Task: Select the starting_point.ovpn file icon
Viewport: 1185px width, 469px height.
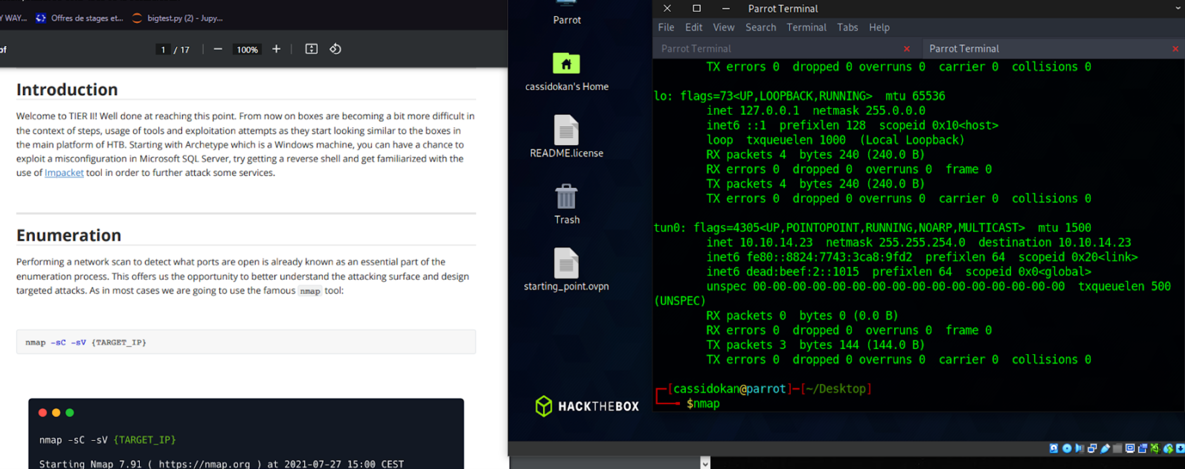Action: [x=566, y=264]
